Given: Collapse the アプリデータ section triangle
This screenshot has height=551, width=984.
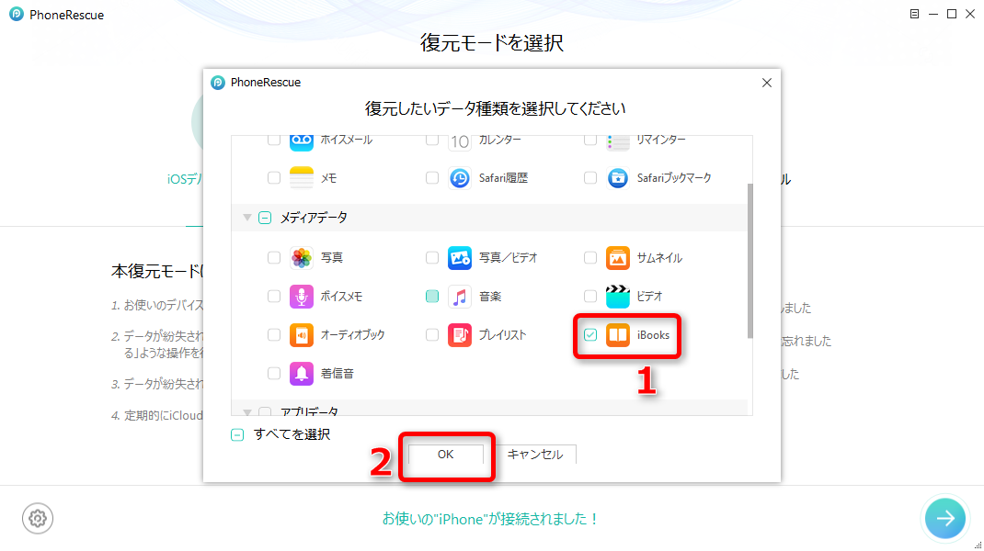Looking at the screenshot, I should (247, 411).
